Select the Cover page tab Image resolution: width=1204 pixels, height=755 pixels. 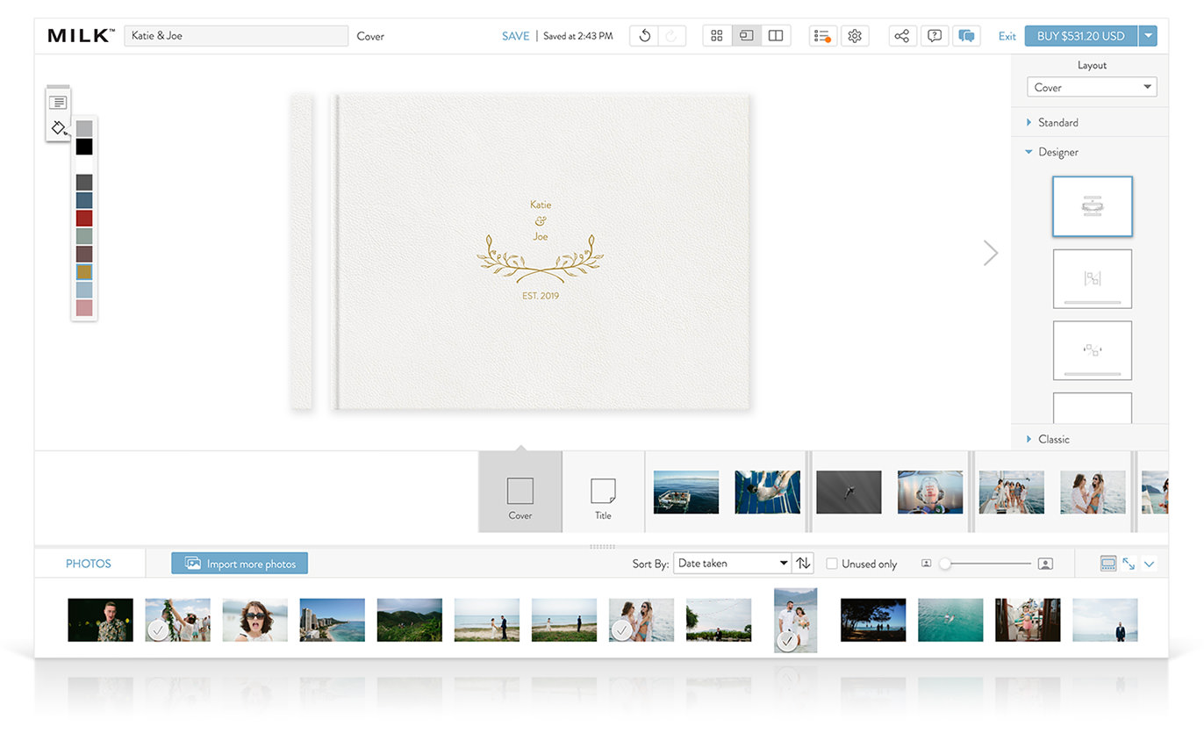pos(520,493)
